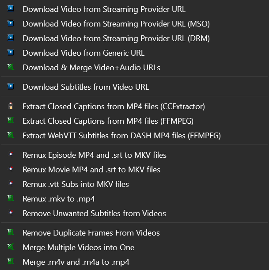Choose Remove Duplicate Frames From Videos

(x=91, y=232)
